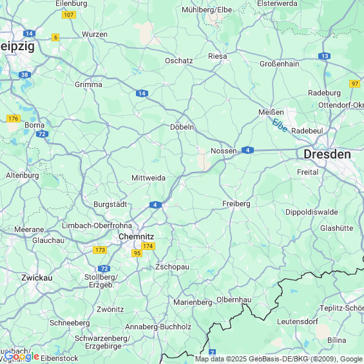364x364 pixels.
Task: Select the Zwickau city label
Action: (37, 278)
